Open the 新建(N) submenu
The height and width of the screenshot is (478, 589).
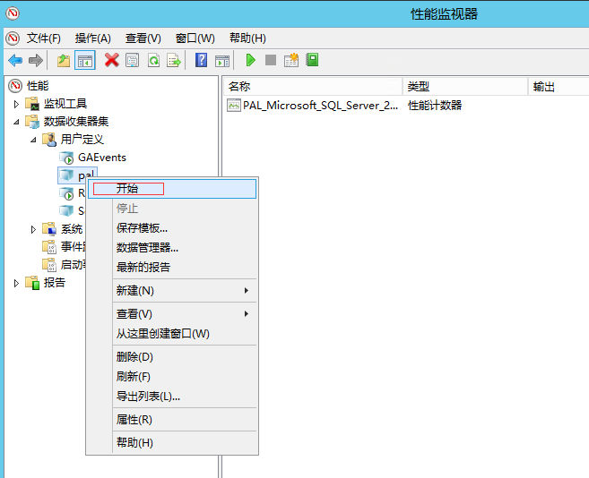click(x=172, y=291)
